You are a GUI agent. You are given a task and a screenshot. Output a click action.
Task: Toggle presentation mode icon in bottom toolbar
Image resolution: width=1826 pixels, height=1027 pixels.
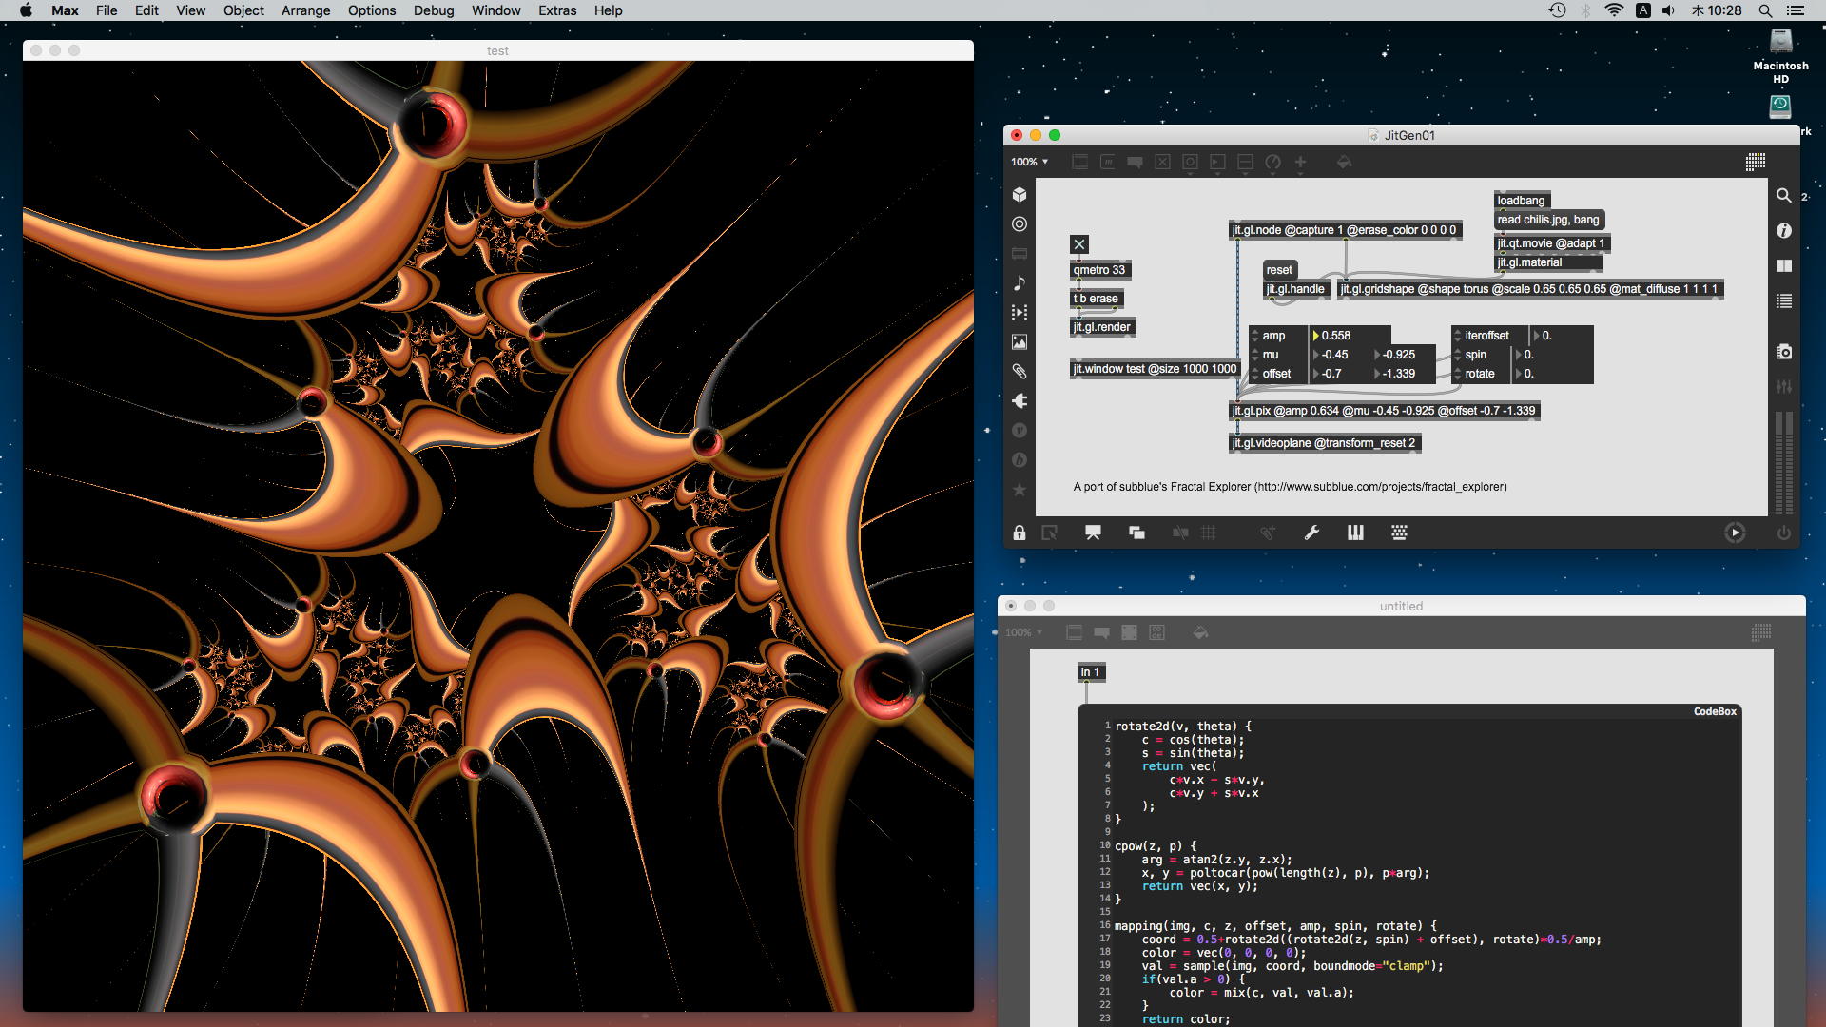pos(1093,533)
